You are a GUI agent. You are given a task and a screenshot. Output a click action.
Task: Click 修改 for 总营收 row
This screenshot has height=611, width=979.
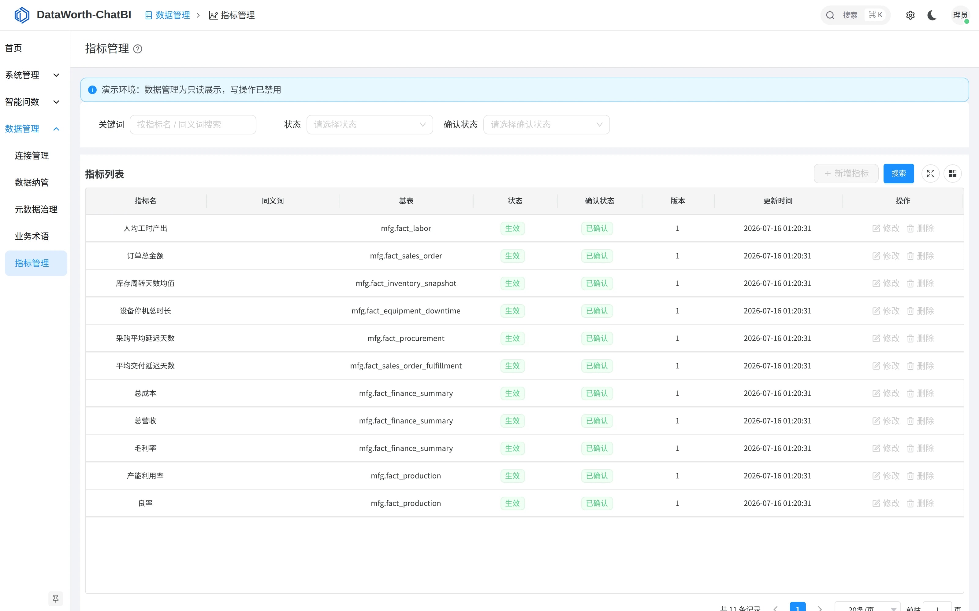(886, 421)
